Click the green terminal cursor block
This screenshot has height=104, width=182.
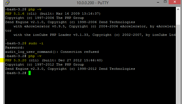pos(30,73)
